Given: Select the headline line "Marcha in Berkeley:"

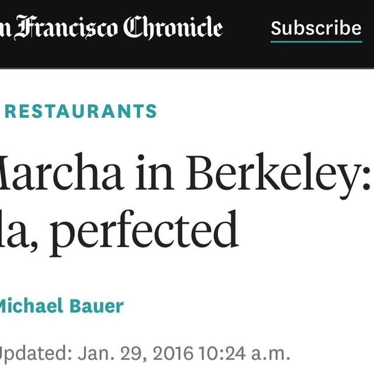Looking at the screenshot, I should pos(186,174).
